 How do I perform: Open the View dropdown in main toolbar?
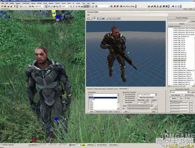coord(69,6)
